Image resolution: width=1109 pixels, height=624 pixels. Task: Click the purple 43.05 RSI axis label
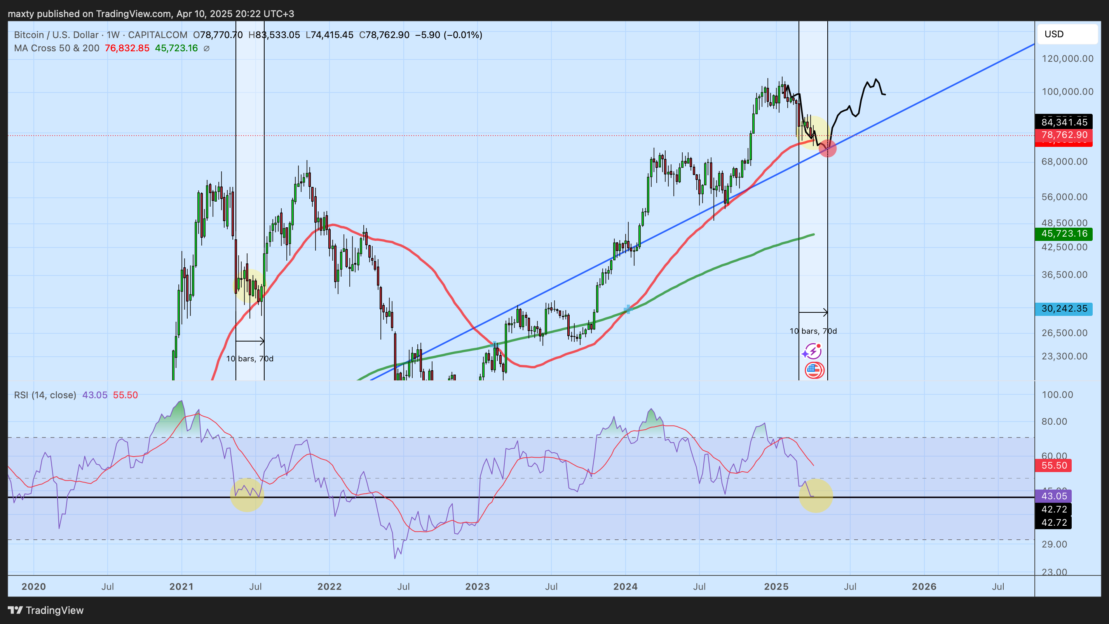pyautogui.click(x=1053, y=496)
